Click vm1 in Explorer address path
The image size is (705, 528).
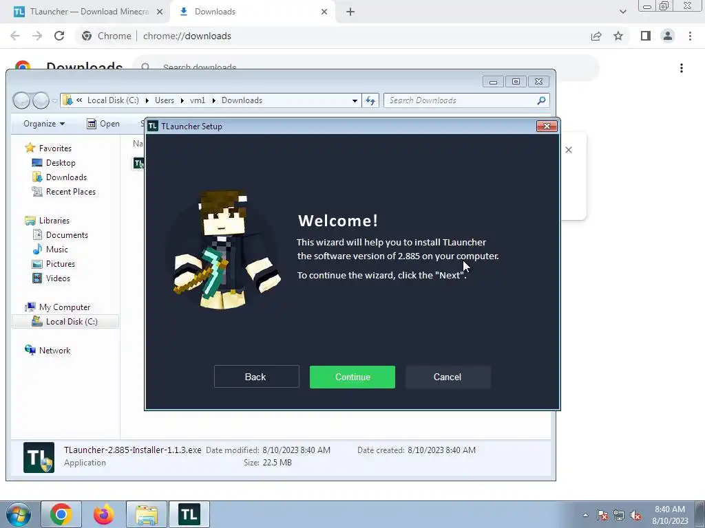coord(198,100)
